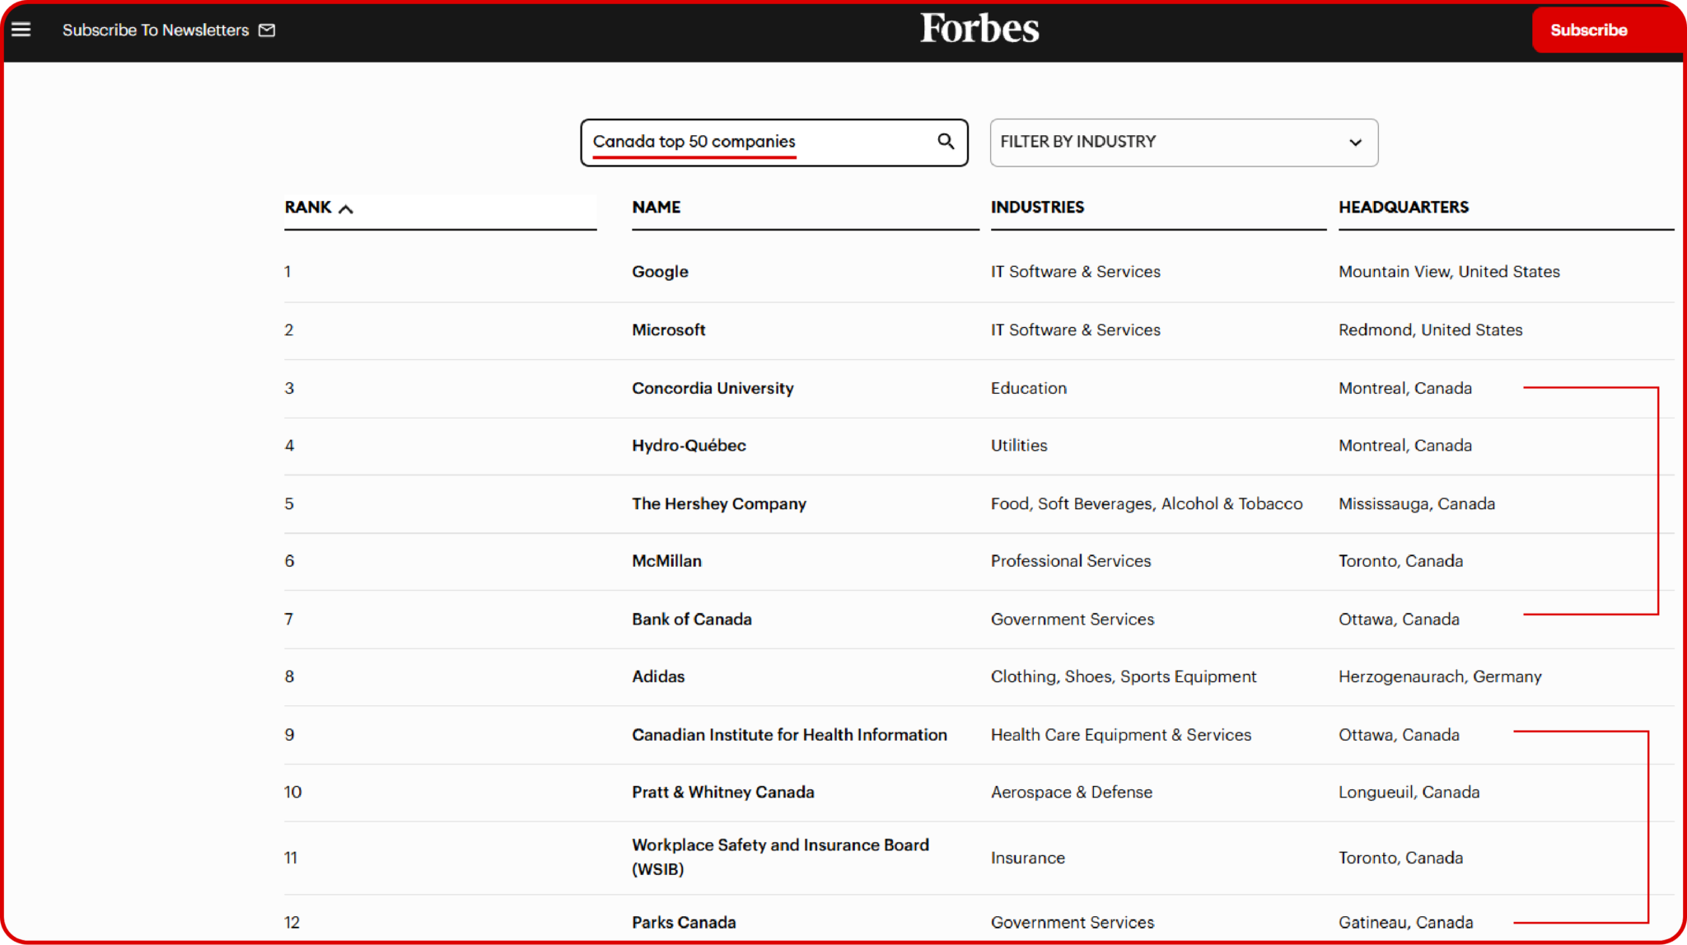
Task: Click Toronto, Canada for McMillan
Action: [1400, 561]
